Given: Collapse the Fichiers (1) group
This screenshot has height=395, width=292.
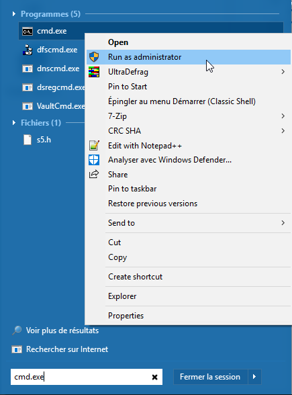Looking at the screenshot, I should click(x=14, y=123).
